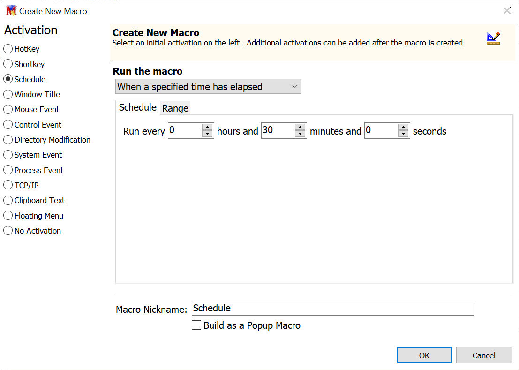The height and width of the screenshot is (370, 519).
Task: Open the Run the macro dropdown
Action: click(208, 86)
